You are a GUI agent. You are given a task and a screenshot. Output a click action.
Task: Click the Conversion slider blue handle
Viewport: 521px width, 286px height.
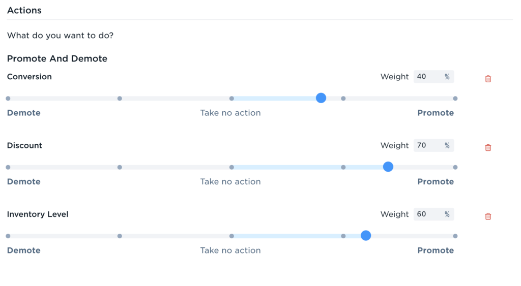pyautogui.click(x=321, y=98)
